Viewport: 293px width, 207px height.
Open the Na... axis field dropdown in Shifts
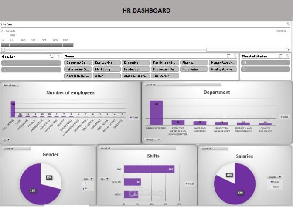[104, 179]
